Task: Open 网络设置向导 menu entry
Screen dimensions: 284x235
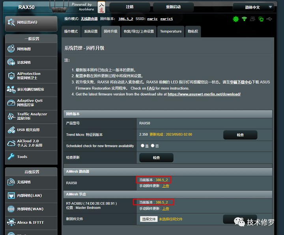Action: coord(31,23)
